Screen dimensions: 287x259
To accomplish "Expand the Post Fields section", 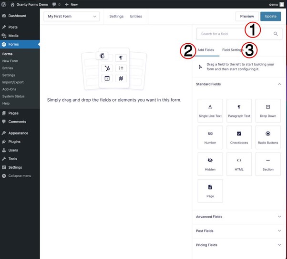I will (238, 231).
